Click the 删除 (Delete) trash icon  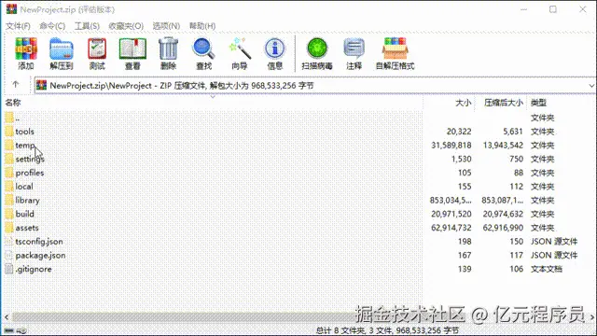tap(168, 49)
